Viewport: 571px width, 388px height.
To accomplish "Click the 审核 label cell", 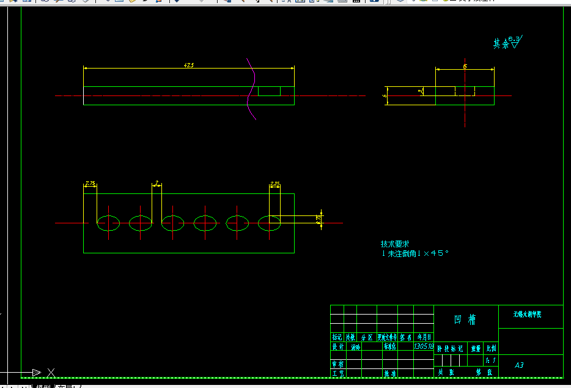I will coord(337,364).
